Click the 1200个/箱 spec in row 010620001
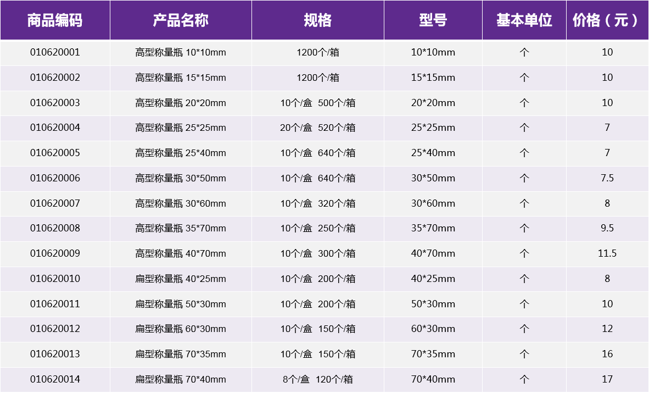This screenshot has height=393, width=649. (x=318, y=52)
